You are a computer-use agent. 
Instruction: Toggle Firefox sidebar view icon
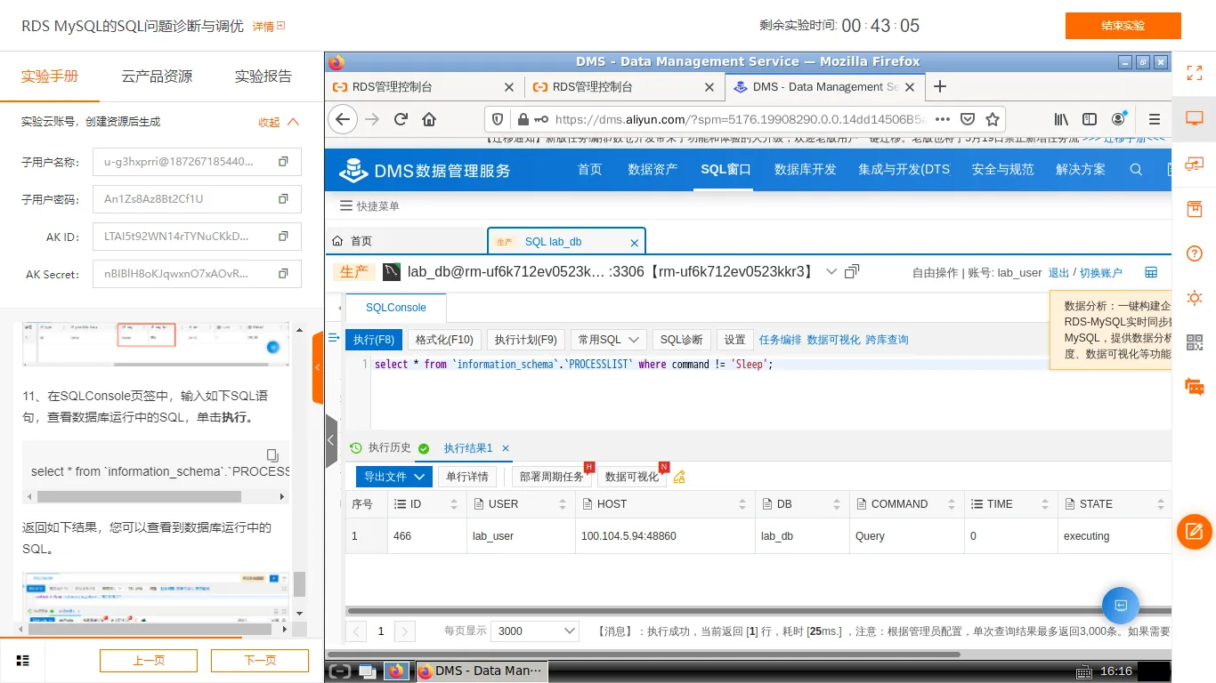(1090, 119)
